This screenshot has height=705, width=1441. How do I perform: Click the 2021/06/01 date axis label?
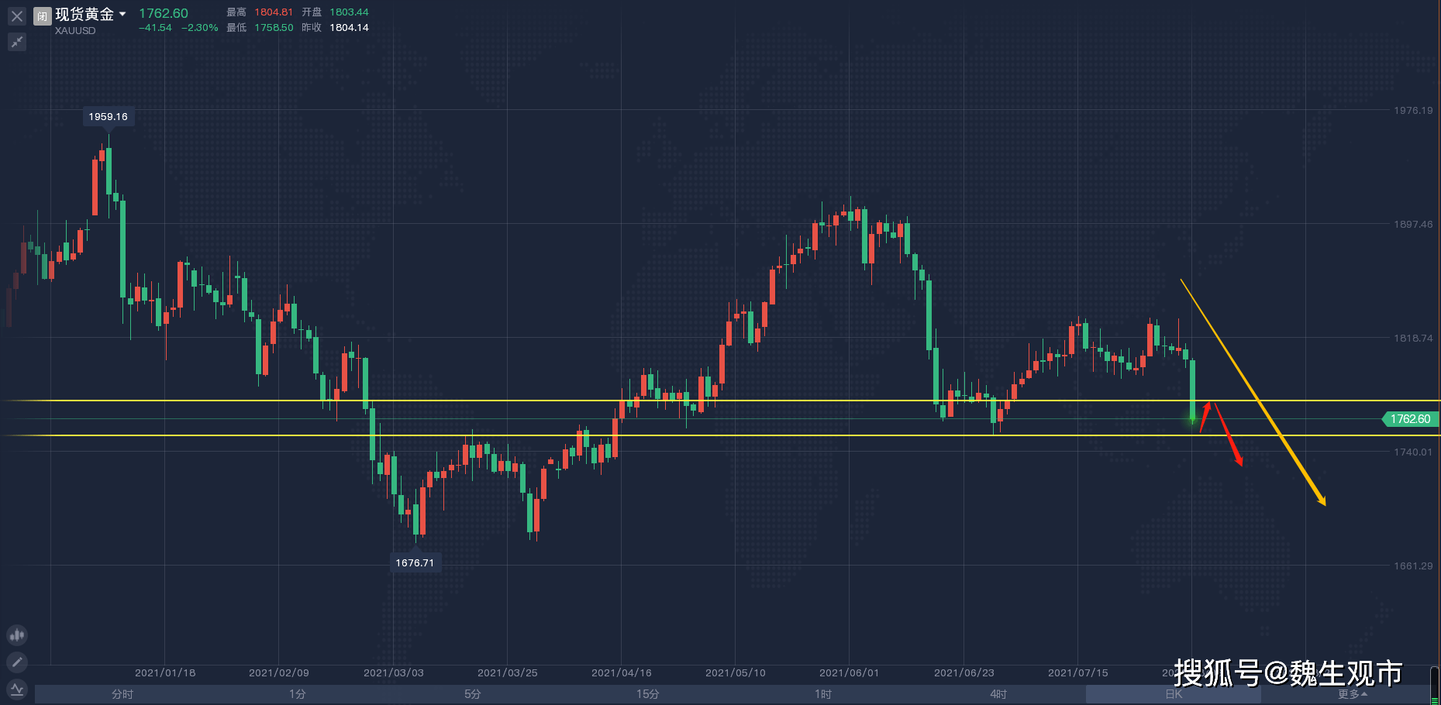pos(850,673)
